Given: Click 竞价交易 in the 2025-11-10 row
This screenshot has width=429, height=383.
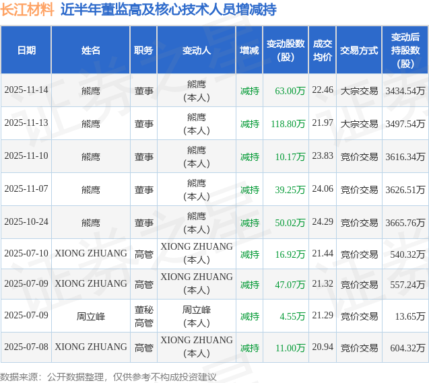Looking at the screenshot, I should tap(359, 157).
